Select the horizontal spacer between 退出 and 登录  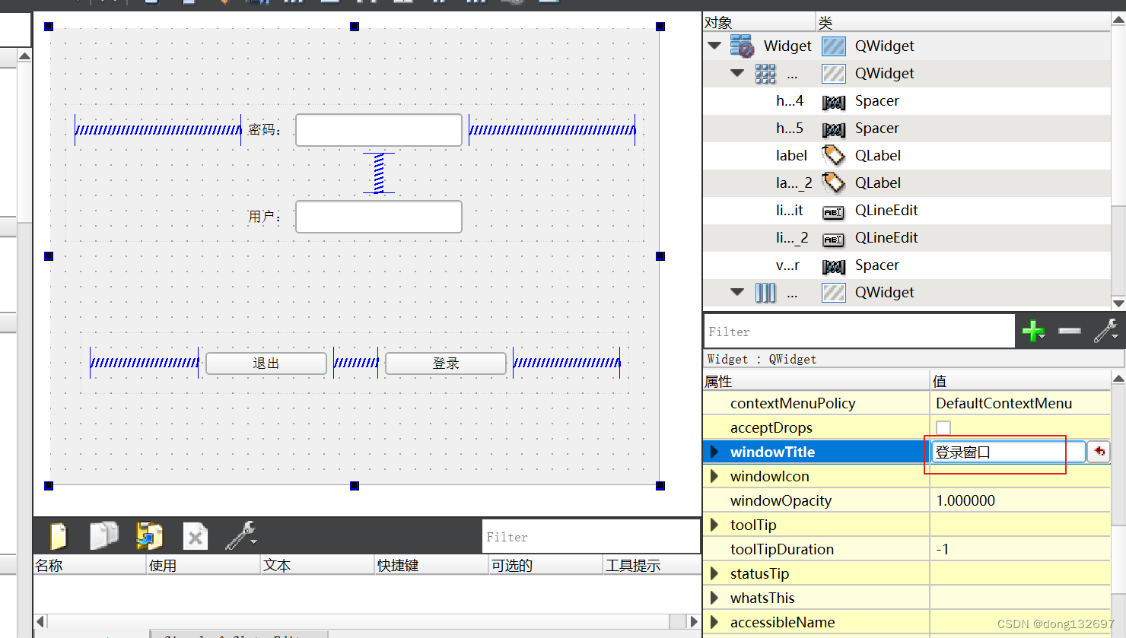click(x=356, y=363)
